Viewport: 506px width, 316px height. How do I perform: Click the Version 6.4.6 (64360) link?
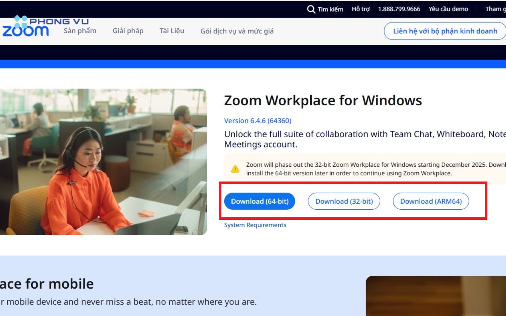click(258, 120)
